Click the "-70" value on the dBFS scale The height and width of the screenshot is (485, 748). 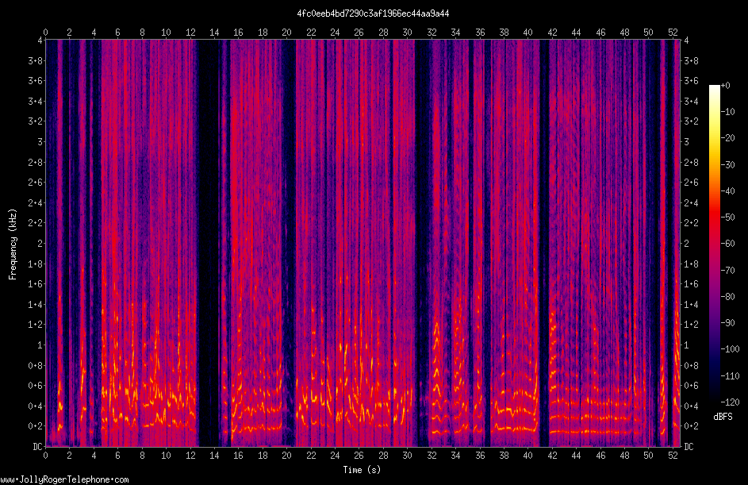727,270
